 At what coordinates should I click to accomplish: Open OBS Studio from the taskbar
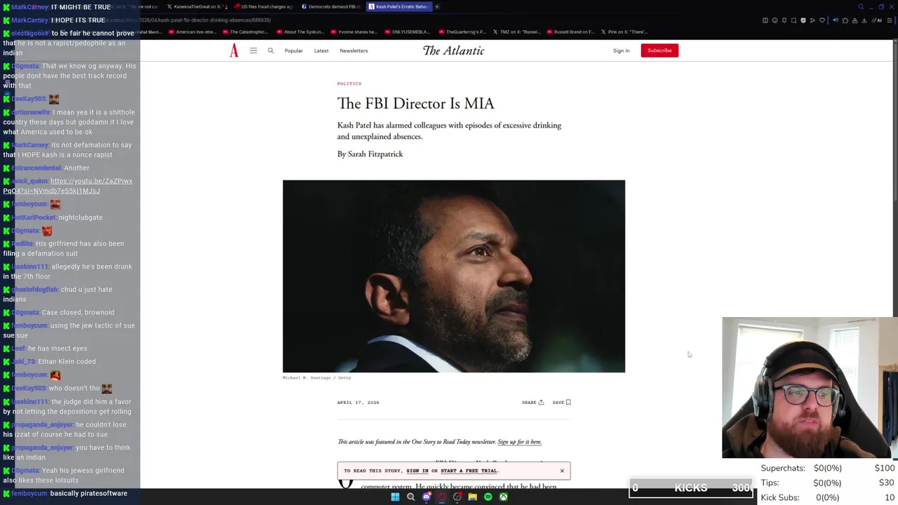457,497
